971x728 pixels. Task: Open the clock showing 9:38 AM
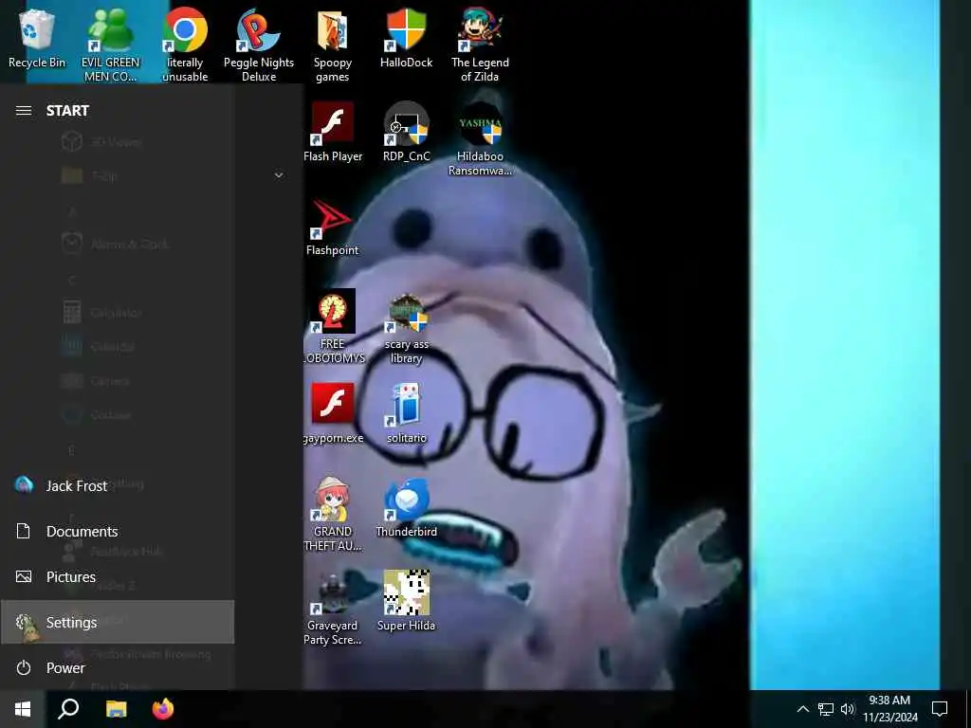point(889,709)
